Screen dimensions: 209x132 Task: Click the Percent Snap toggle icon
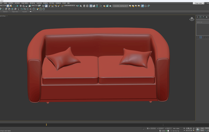56,6
